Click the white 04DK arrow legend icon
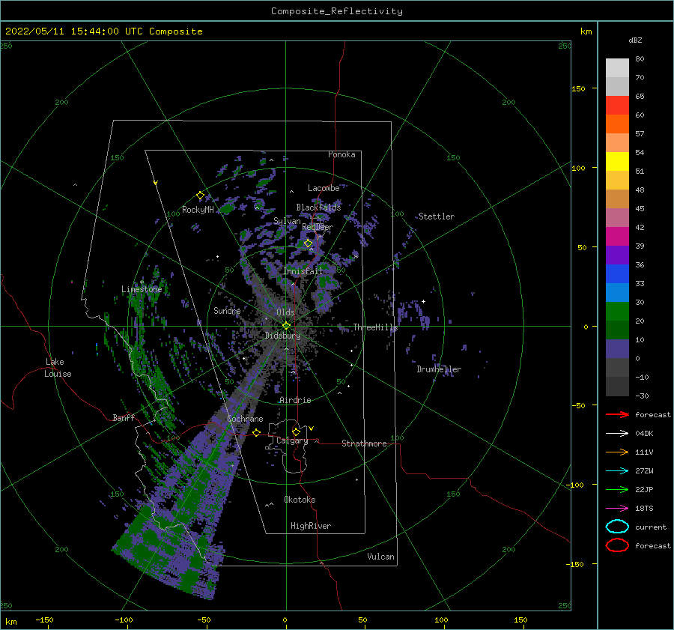 pyautogui.click(x=617, y=433)
